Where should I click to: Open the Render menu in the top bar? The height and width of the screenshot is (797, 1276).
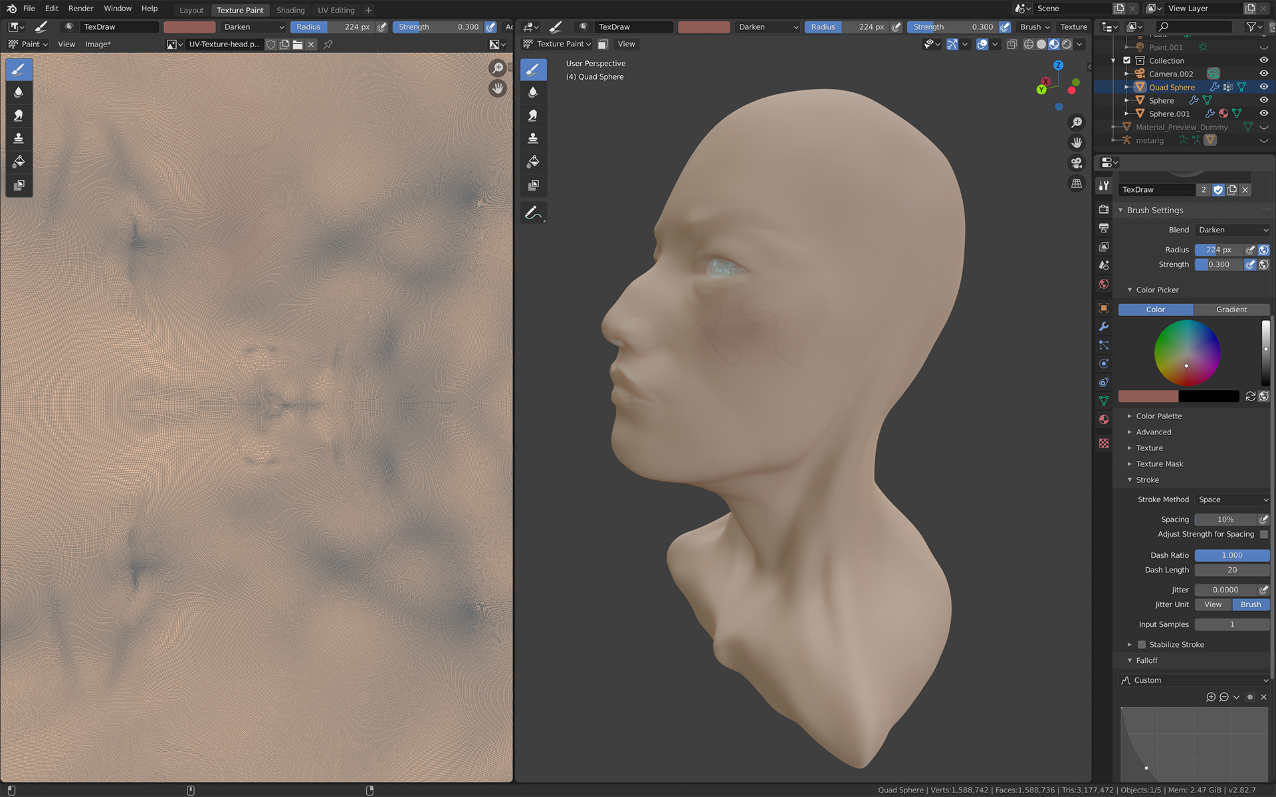[x=81, y=8]
